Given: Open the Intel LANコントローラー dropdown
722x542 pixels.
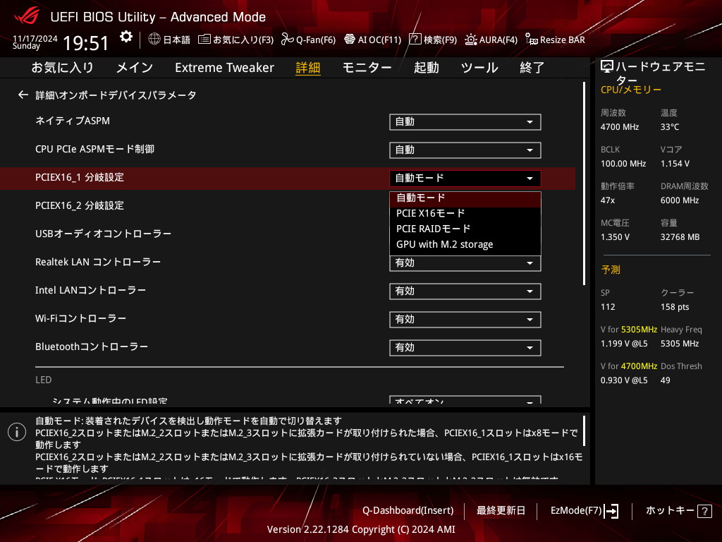Looking at the screenshot, I should point(465,291).
